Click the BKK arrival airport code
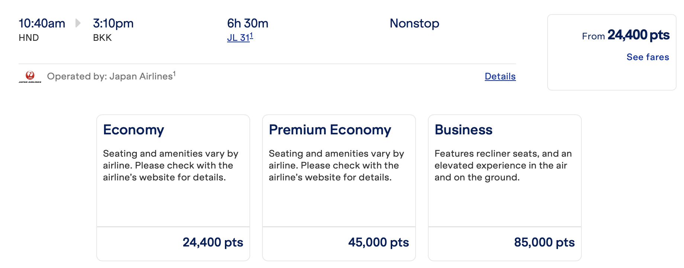This screenshot has width=684, height=268. (x=102, y=37)
